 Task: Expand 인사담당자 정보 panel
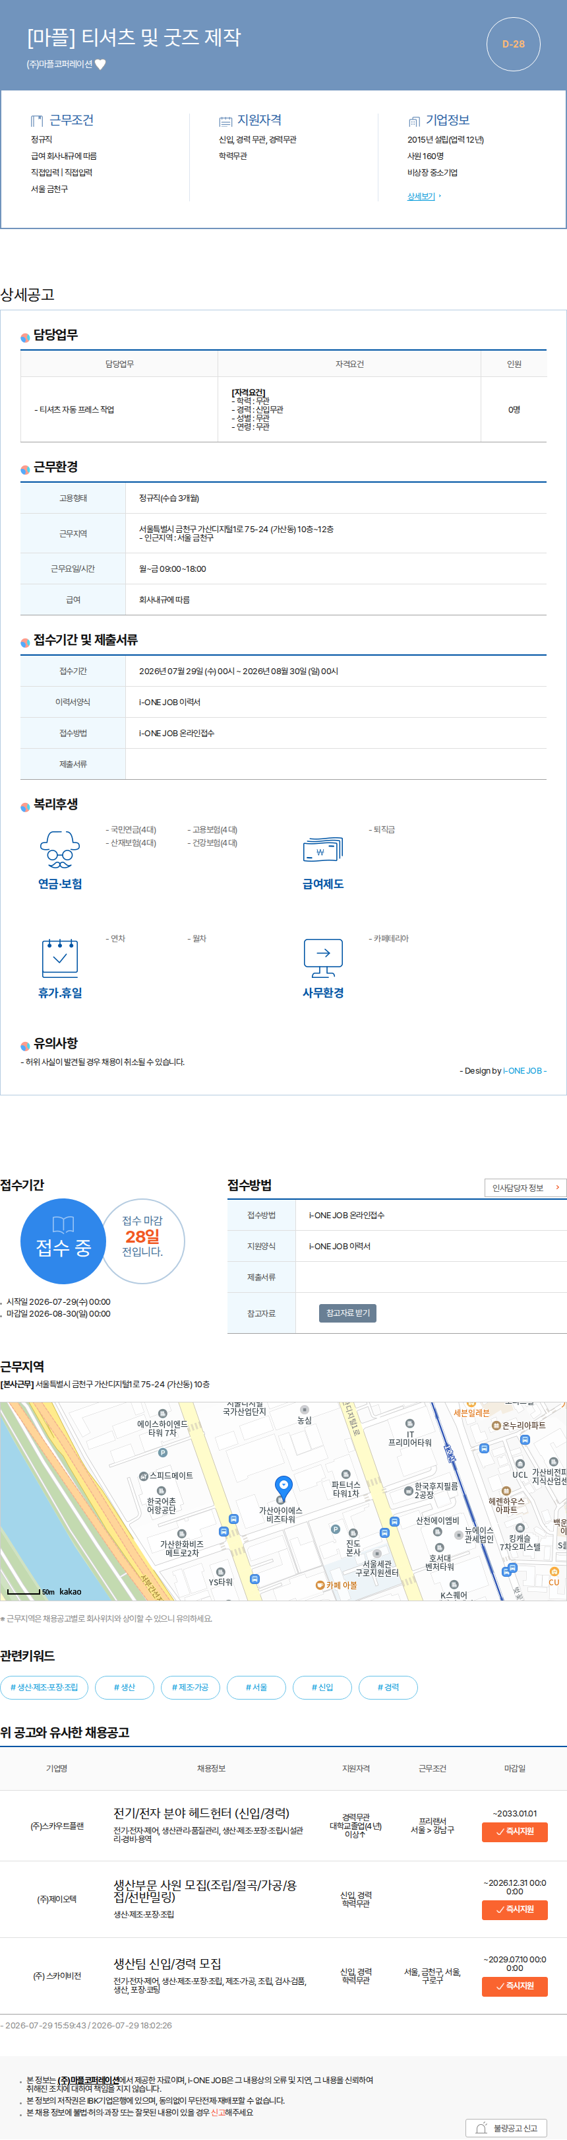pos(525,1187)
